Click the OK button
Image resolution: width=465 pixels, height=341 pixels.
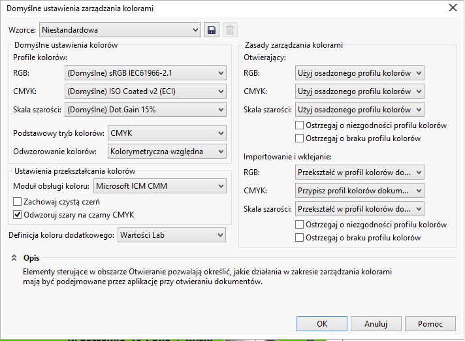[x=321, y=323]
